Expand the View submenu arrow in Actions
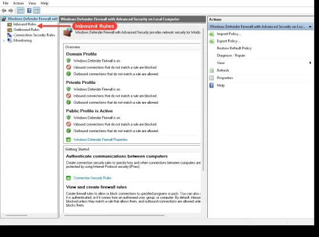The width and height of the screenshot is (319, 237). pos(310,63)
